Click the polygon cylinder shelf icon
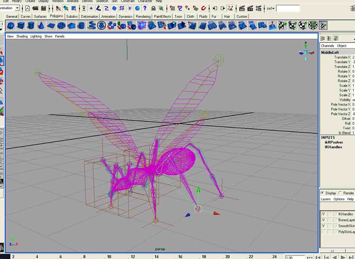Image resolution: width=355 pixels, height=259 pixels. [x=31, y=26]
